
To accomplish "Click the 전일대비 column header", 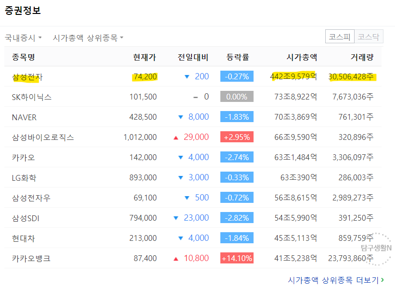I will (x=193, y=57).
